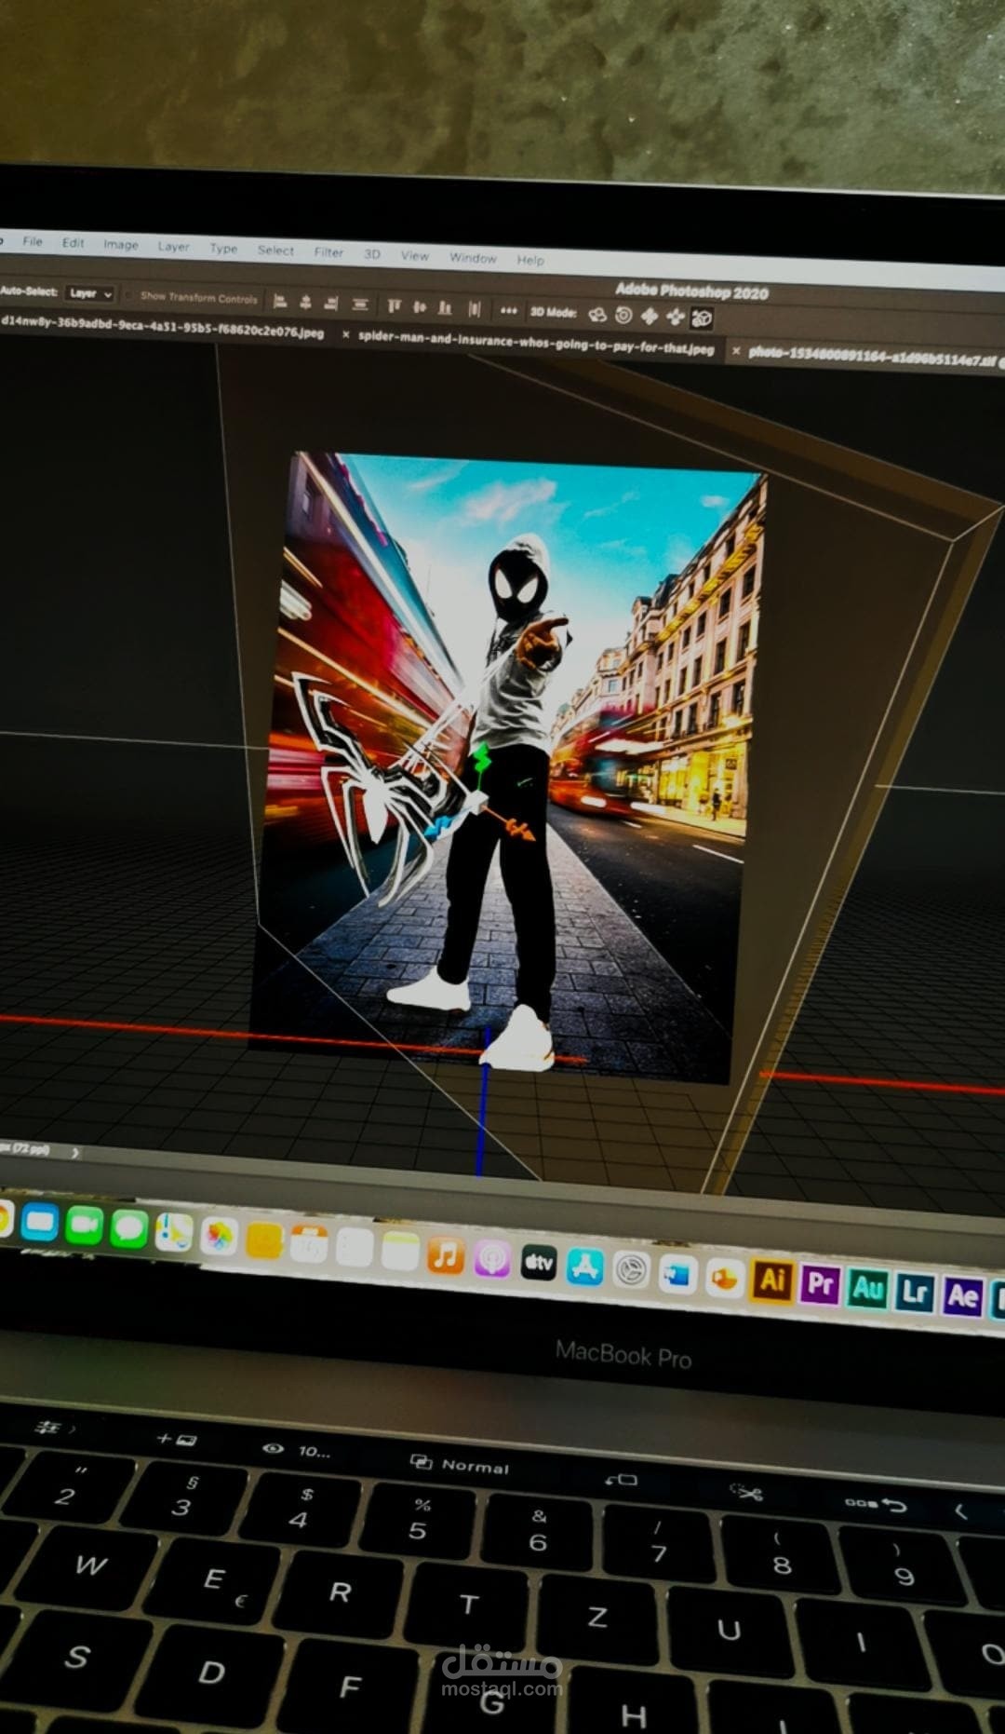Viewport: 1005px width, 1734px height.
Task: Open the three-dots align options menu
Action: 508,310
